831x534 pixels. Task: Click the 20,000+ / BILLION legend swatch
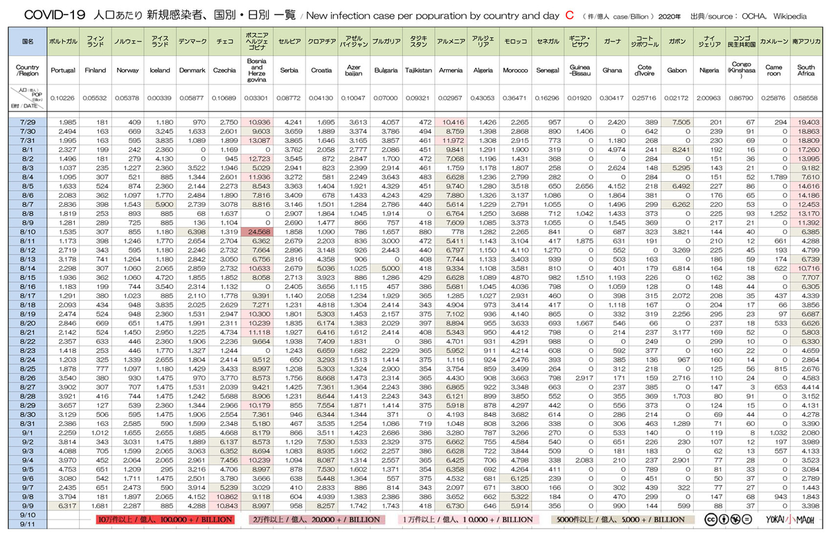[x=319, y=519]
